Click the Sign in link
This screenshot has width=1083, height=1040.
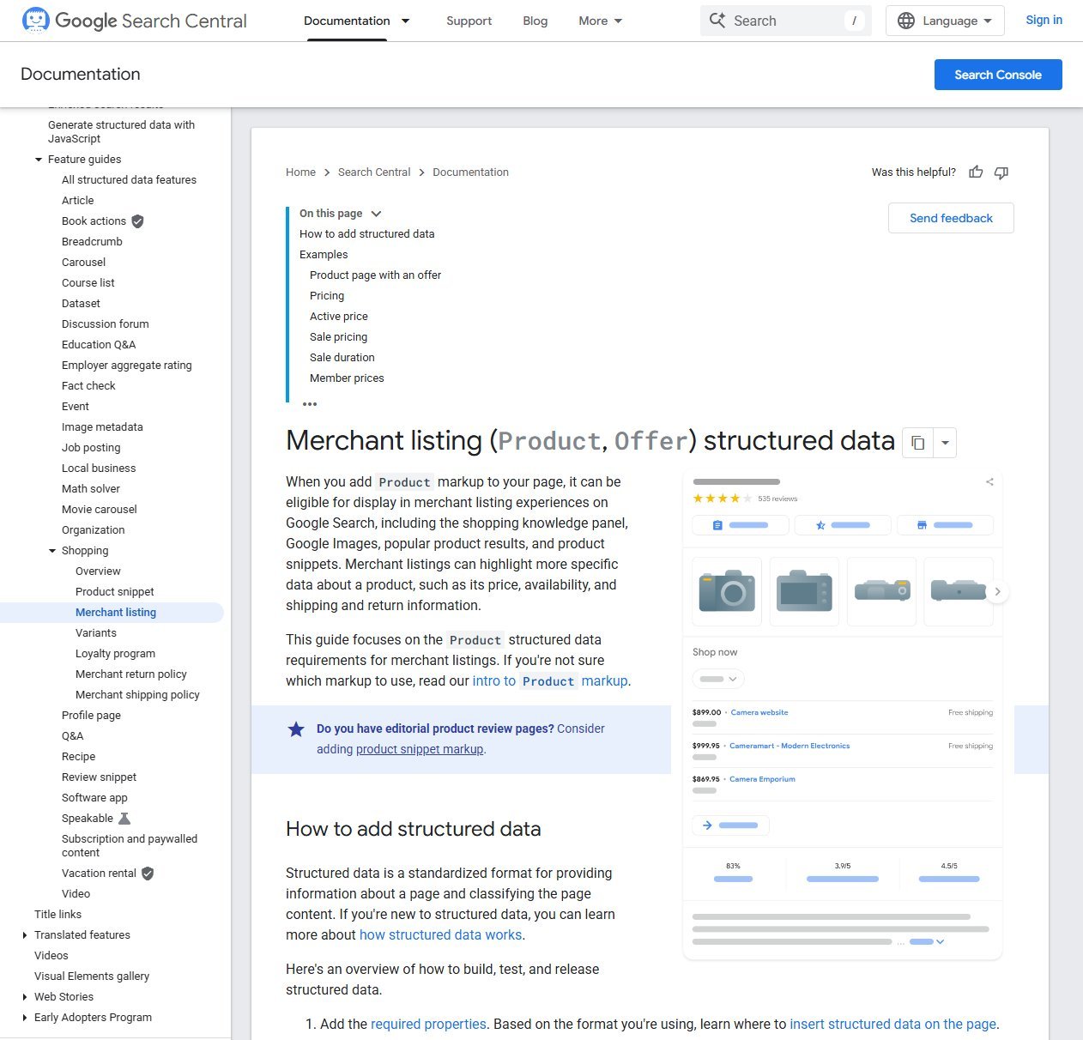(1044, 20)
